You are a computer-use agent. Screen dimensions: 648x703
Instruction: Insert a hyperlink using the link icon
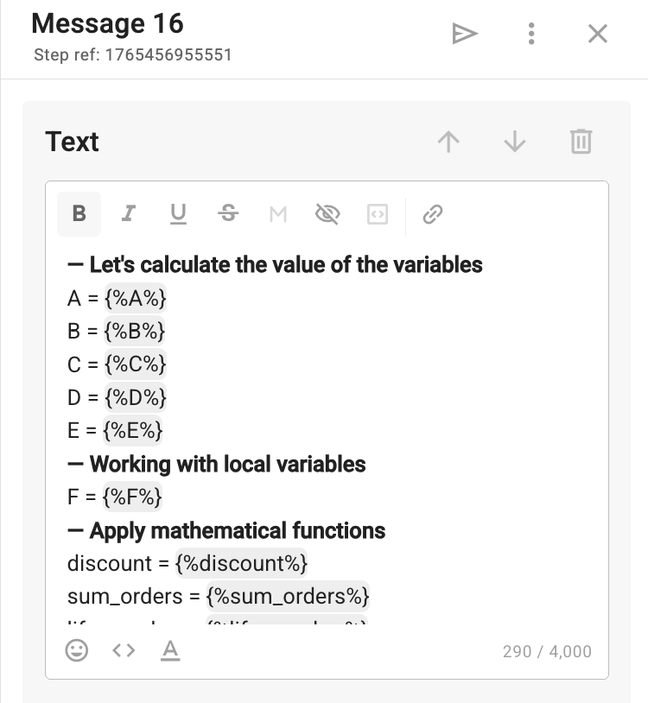433,214
